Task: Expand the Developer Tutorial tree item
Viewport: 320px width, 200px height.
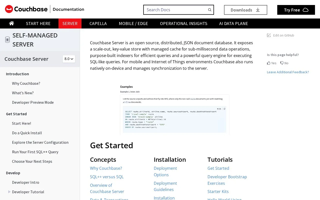Action: [x=9, y=192]
